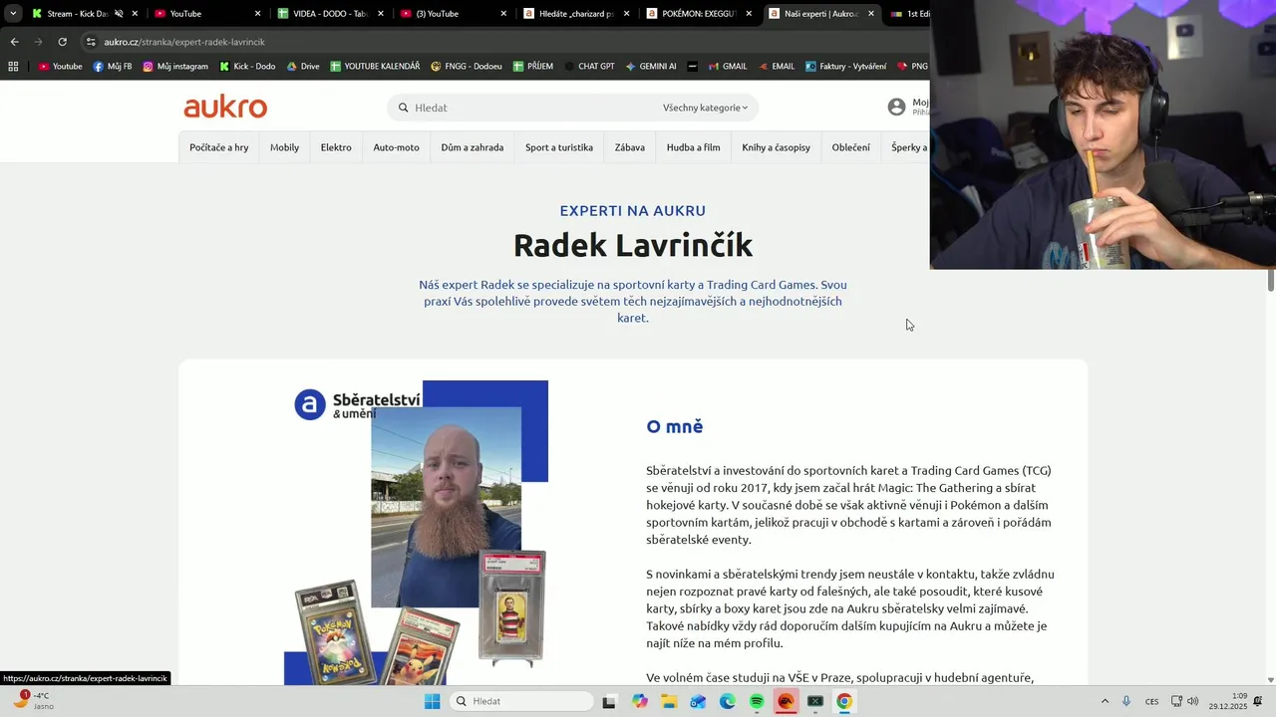Open the Dům a zahrada category
The height and width of the screenshot is (717, 1276).
[472, 147]
